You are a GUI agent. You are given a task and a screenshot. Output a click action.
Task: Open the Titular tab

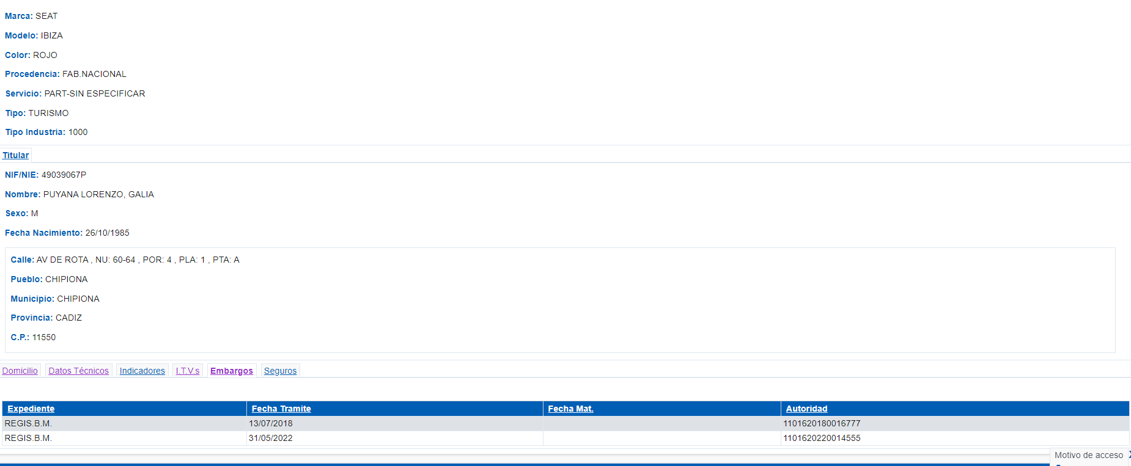click(x=16, y=155)
